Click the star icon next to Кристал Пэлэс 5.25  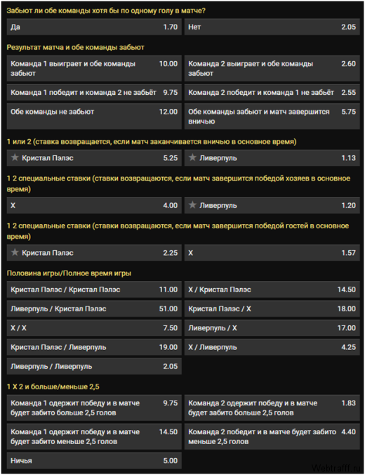15,157
